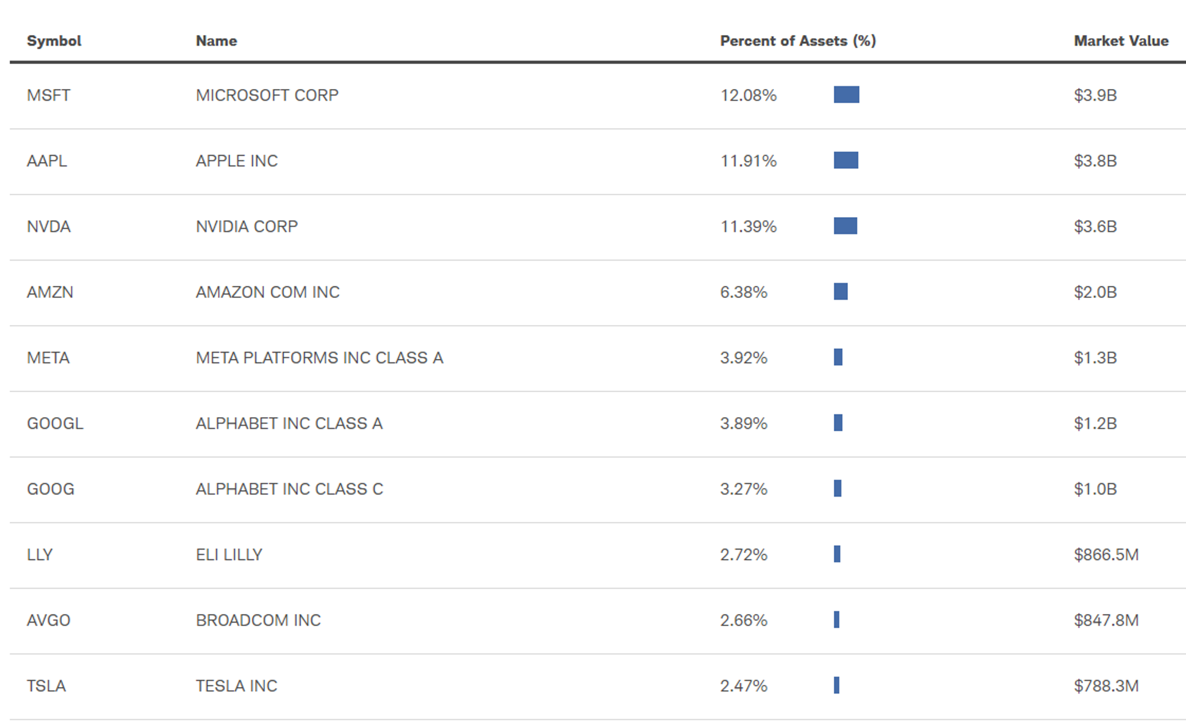Open the MSFT ticker symbol
Screen dimensions: 1186x725
tap(49, 95)
